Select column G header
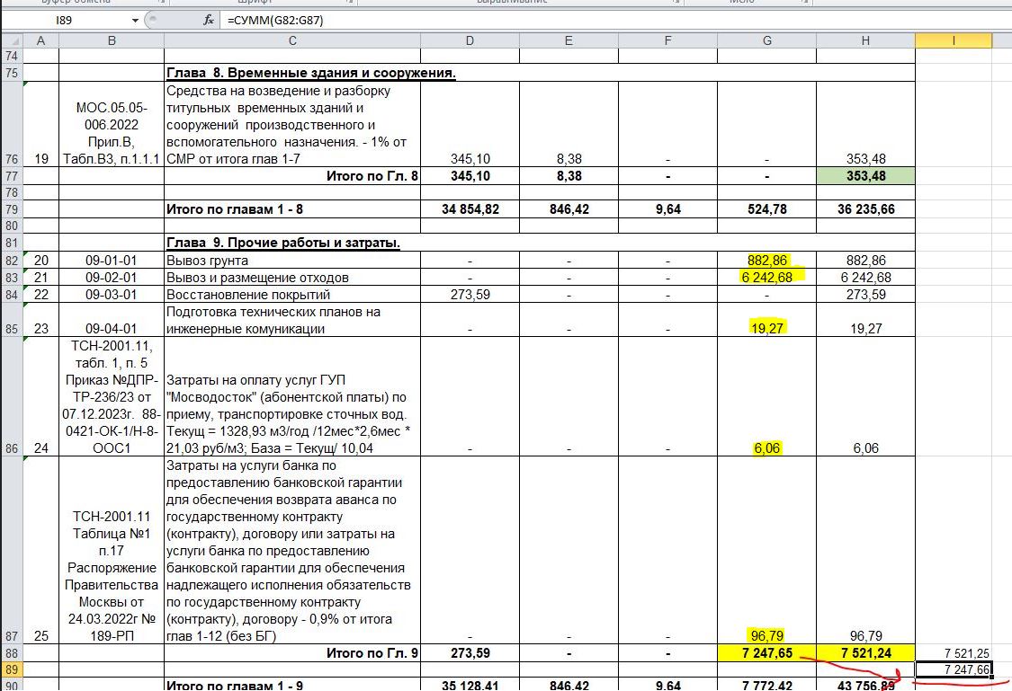Viewport: 1012px width, 691px height. 766,40
